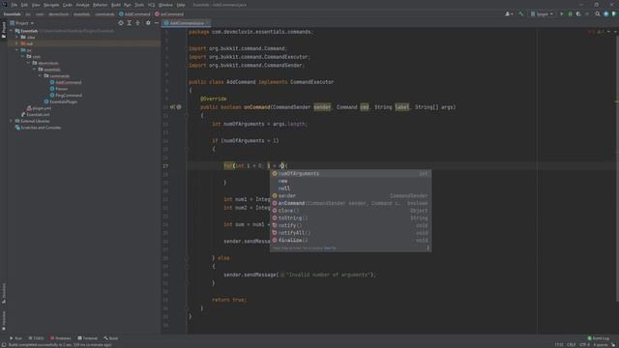
Task: Click the Debug bug icon in toolbar
Action: [x=570, y=14]
